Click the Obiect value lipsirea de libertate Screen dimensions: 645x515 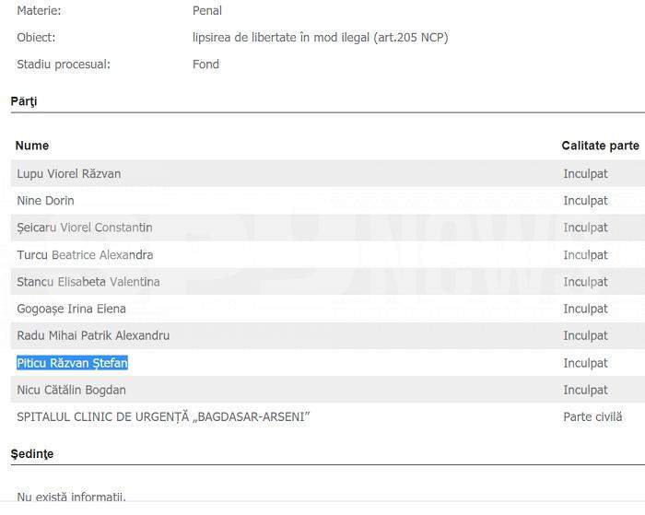314,38
